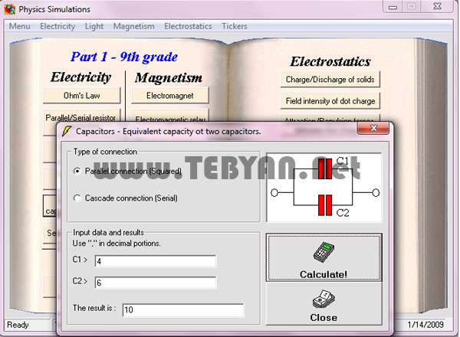
Task: Maximize the Physics Simulations window
Action: (x=412, y=7)
